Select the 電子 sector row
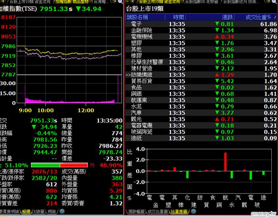The image size is (278, 217). (x=201, y=24)
